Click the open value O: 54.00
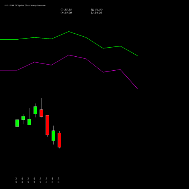This screenshot has height=189, width=189. [66, 13]
